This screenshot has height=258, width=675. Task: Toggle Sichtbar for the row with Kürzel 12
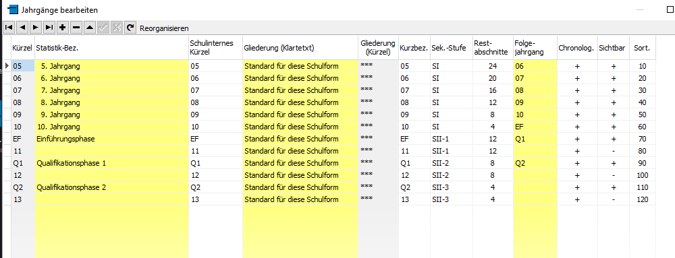click(614, 175)
